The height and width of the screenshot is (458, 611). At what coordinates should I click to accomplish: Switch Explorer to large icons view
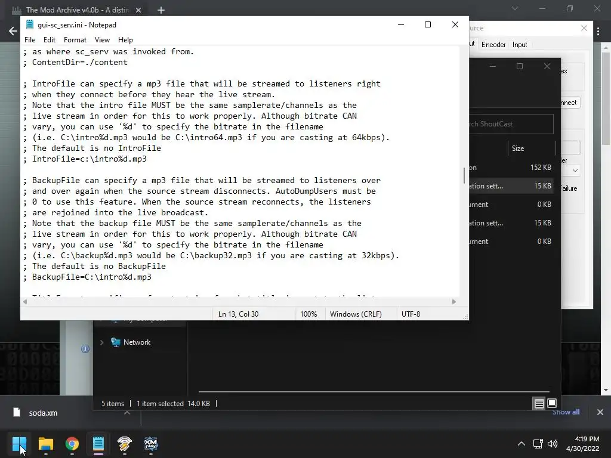[x=552, y=404]
